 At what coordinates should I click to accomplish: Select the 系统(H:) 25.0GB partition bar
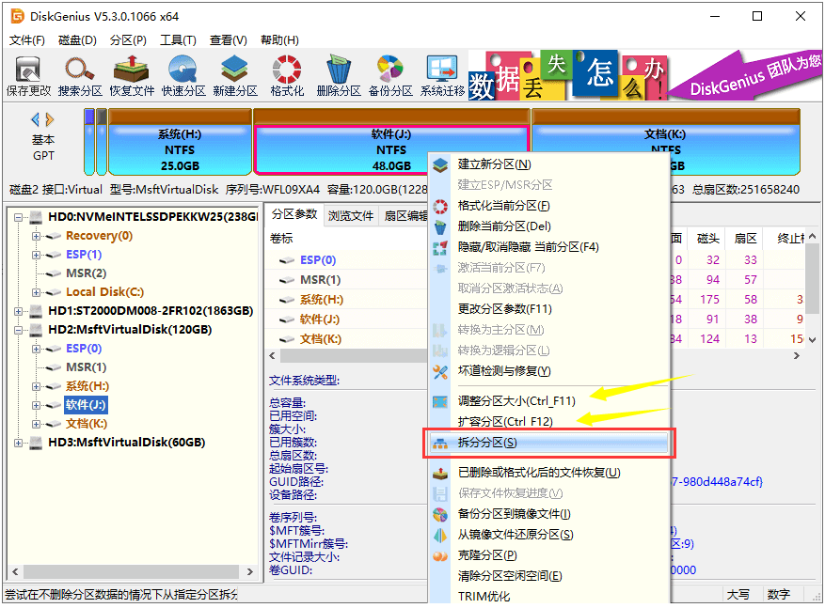coord(180,143)
